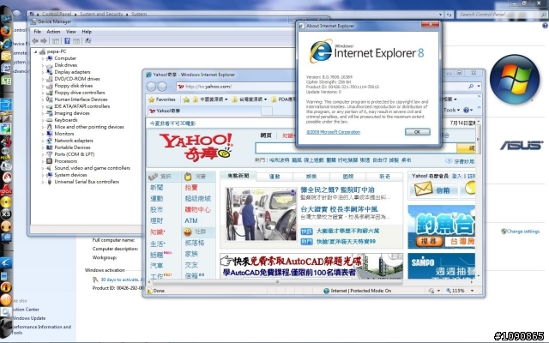Viewport: 549px width, 343px height.
Task: Click the Yahoo! logo on page
Action: [x=196, y=147]
